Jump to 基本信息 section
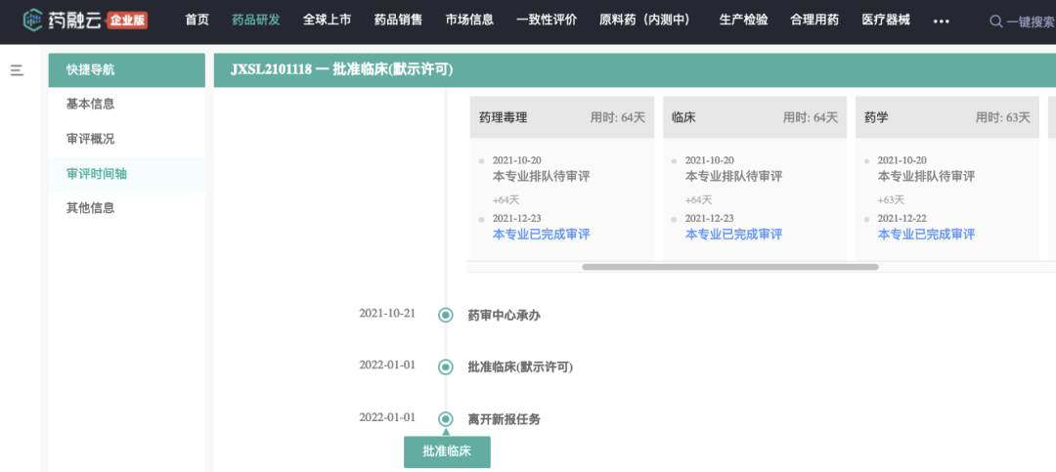Image resolution: width=1056 pixels, height=472 pixels. (90, 105)
